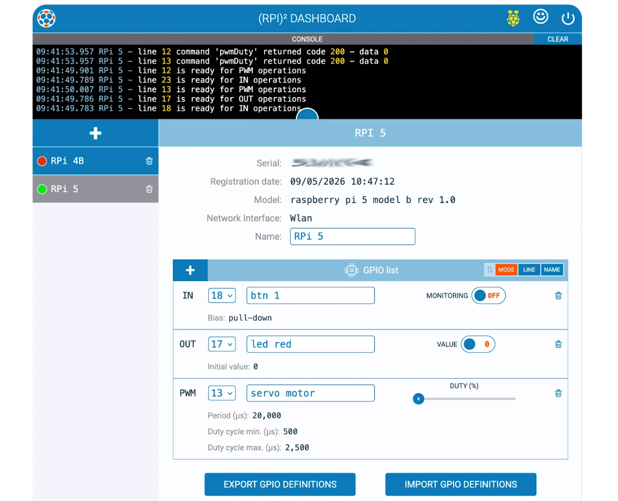Open the line 18 dropdown
The image size is (618, 501).
222,295
